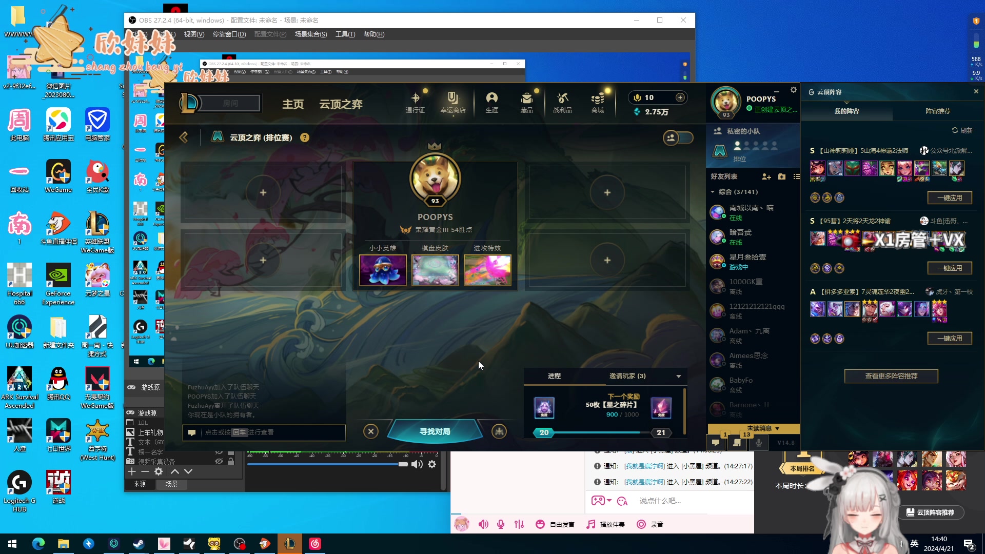The height and width of the screenshot is (554, 985).
Task: Click the new folder icon in 好友列表
Action: pos(782,176)
